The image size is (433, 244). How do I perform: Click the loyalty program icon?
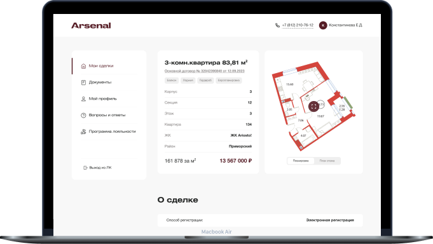[x=83, y=132]
